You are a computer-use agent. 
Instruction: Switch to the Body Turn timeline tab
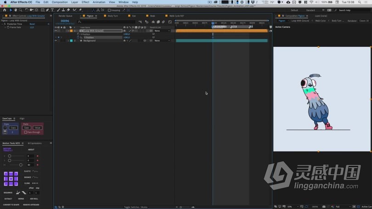coord(113,16)
